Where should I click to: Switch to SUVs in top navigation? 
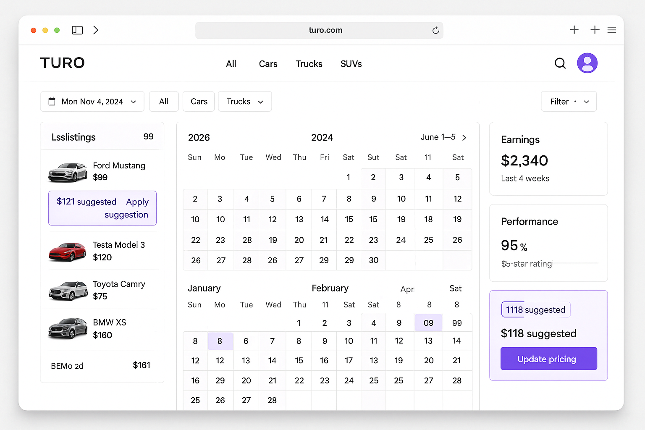351,64
